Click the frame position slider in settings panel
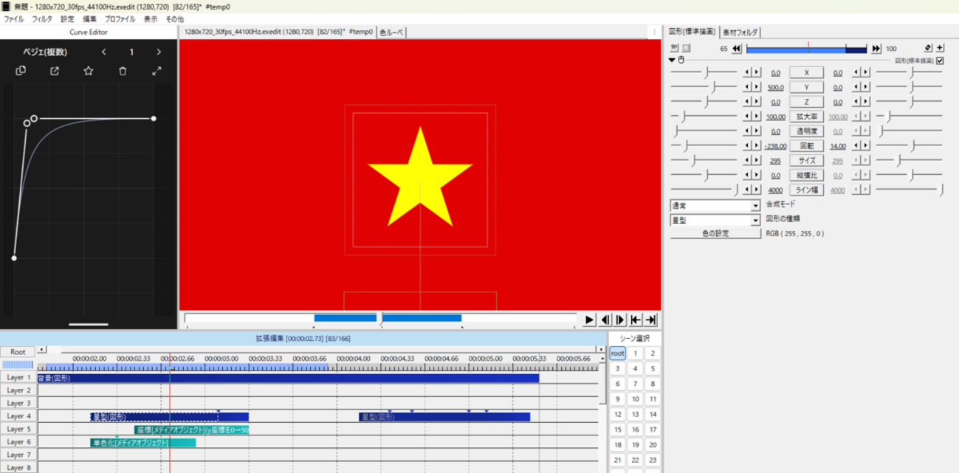 click(807, 48)
